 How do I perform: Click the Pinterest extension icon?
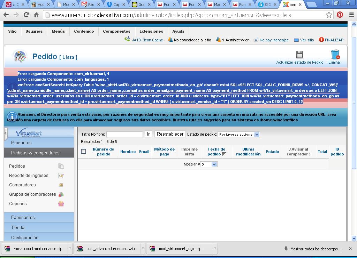pyautogui.click(x=340, y=15)
